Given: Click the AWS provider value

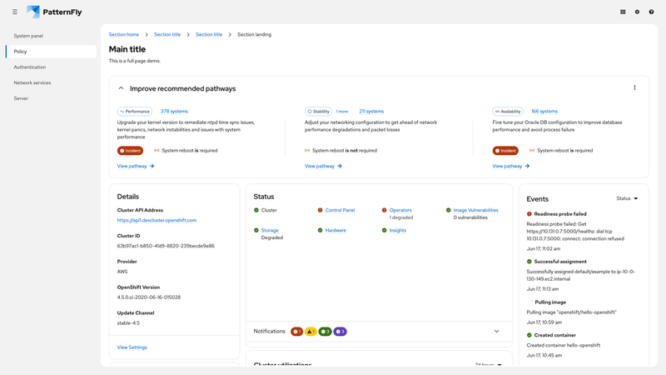Looking at the screenshot, I should coord(122,272).
